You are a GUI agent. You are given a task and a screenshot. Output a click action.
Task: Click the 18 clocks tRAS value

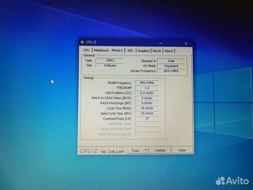(147, 108)
